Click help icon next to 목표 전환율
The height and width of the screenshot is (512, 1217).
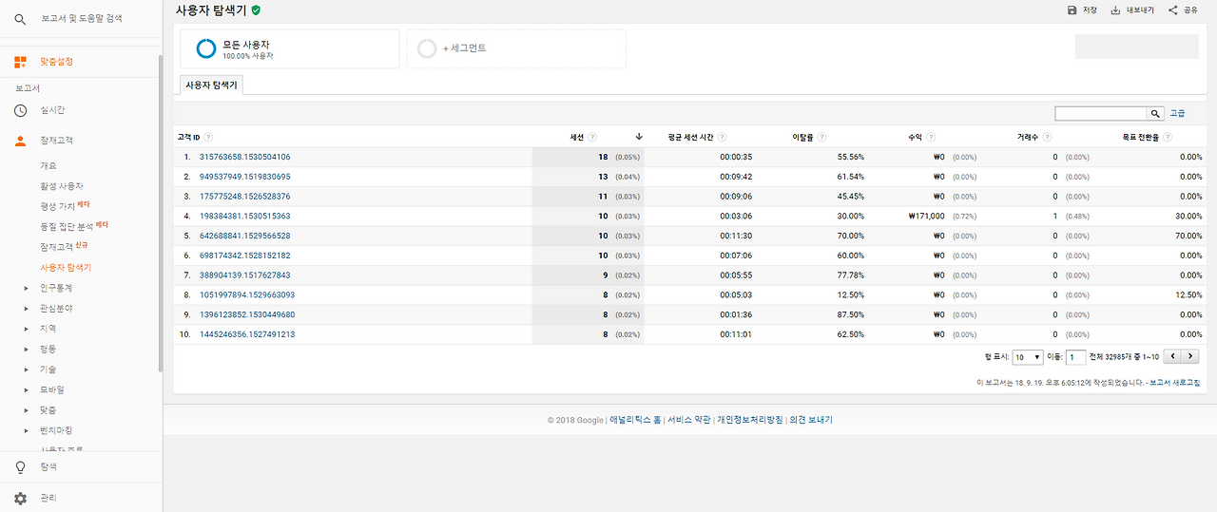click(1167, 138)
